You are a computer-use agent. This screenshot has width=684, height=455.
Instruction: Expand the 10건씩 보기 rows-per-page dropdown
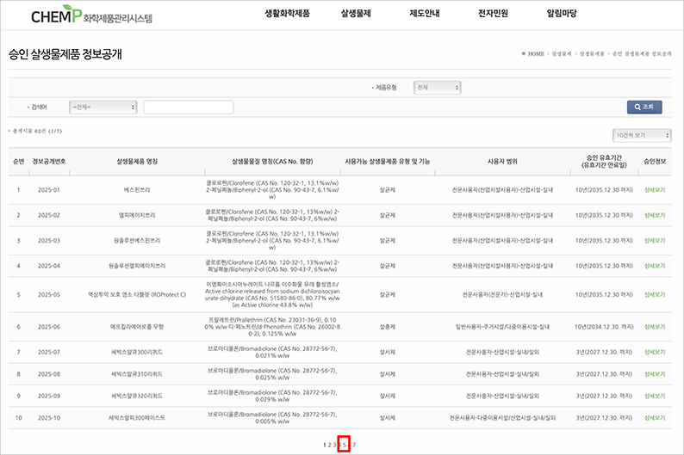click(642, 135)
